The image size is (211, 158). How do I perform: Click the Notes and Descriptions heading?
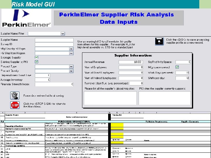pyautogui.click(x=77, y=117)
